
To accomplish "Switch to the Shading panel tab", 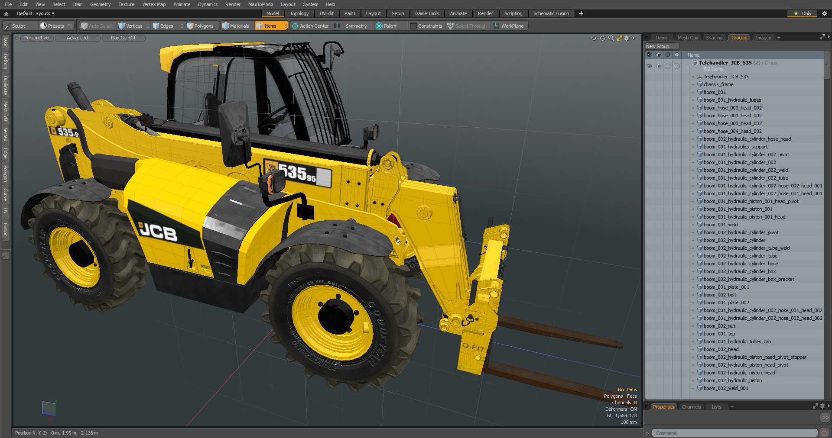I will [x=714, y=38].
